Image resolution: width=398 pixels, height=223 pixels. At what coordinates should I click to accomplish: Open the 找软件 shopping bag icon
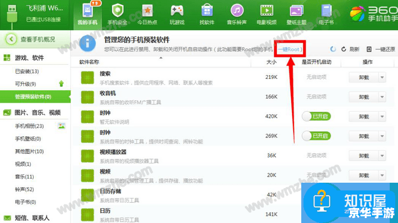pos(207,10)
